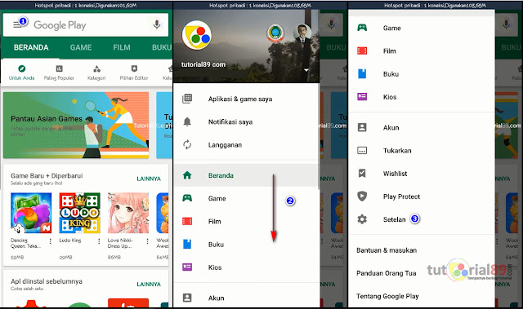Open Aplikasi & game saya
Screen dimensions: 523x309
(246, 99)
